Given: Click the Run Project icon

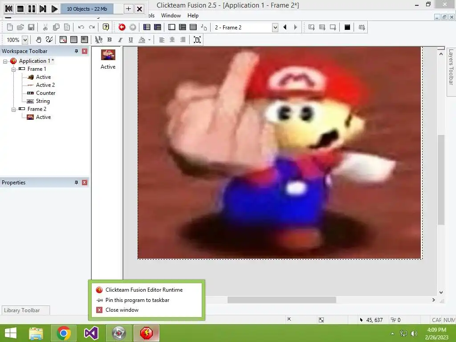Looking at the screenshot, I should (311, 27).
